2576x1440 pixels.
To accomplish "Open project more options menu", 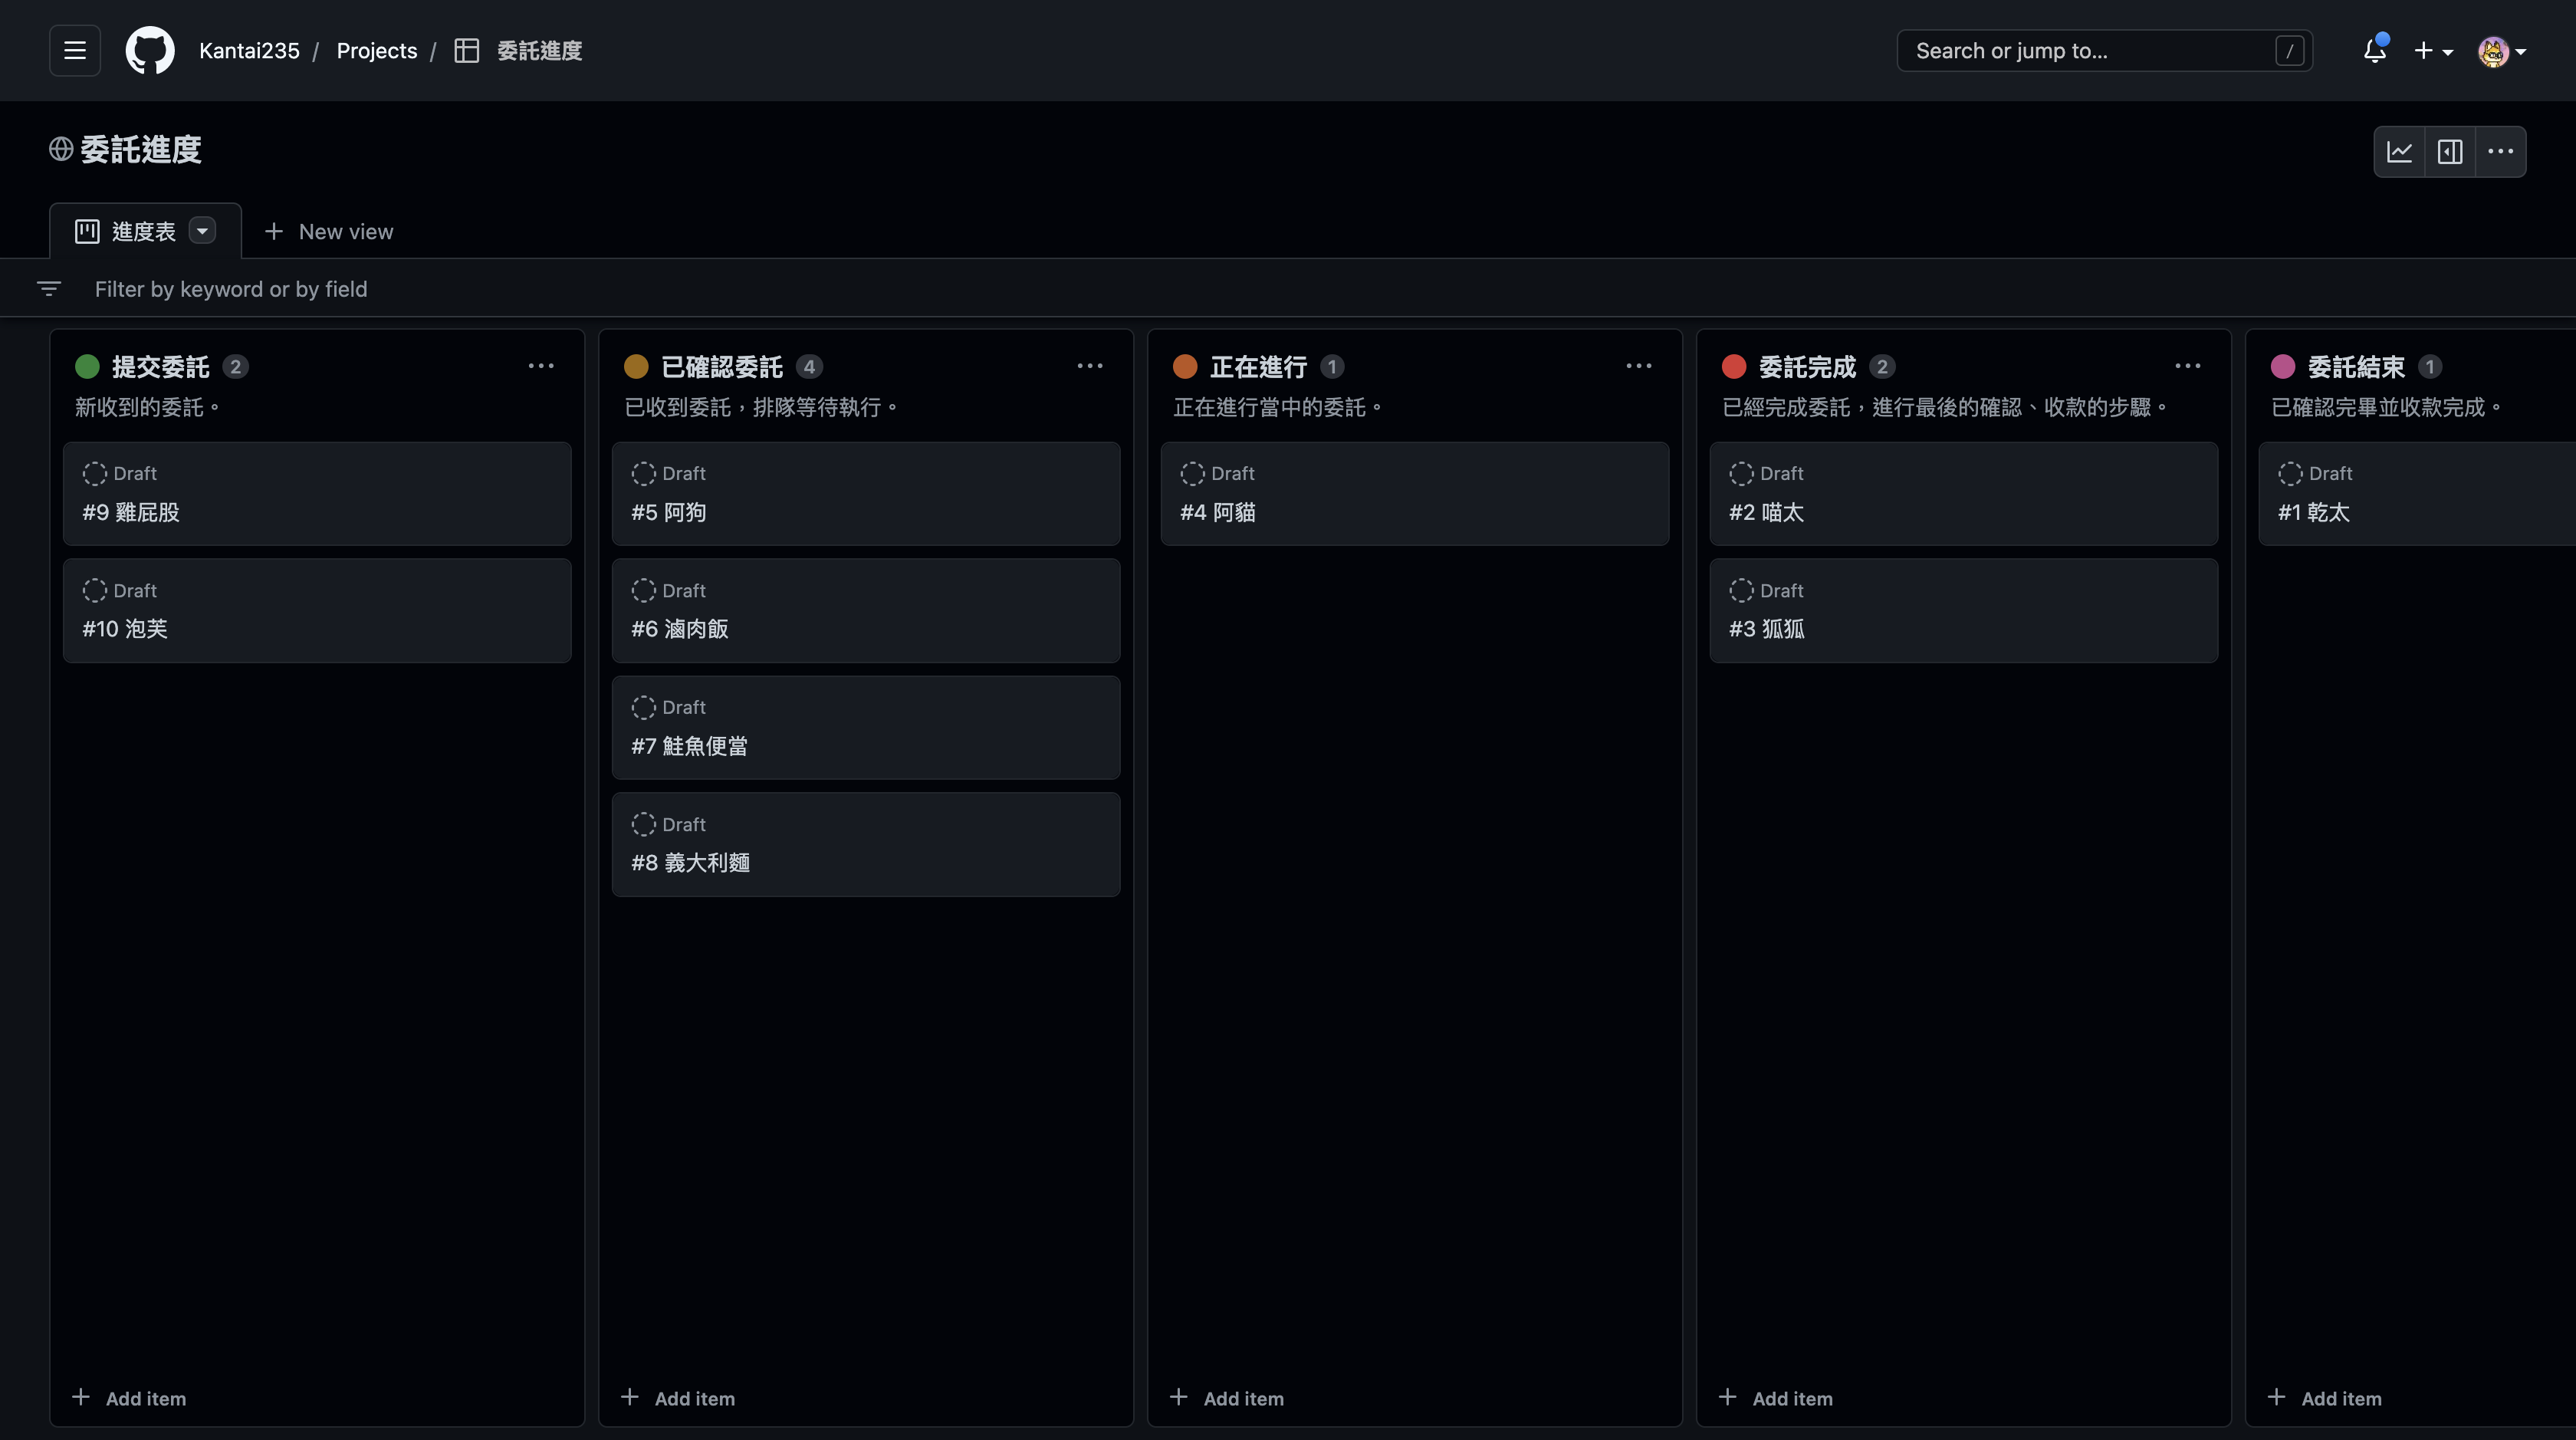I will coord(2501,152).
